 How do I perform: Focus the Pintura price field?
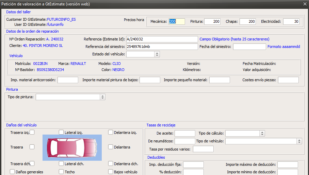(x=212, y=21)
